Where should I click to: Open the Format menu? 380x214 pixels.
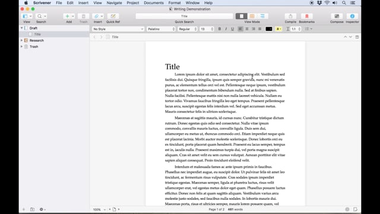[x=175, y=3]
